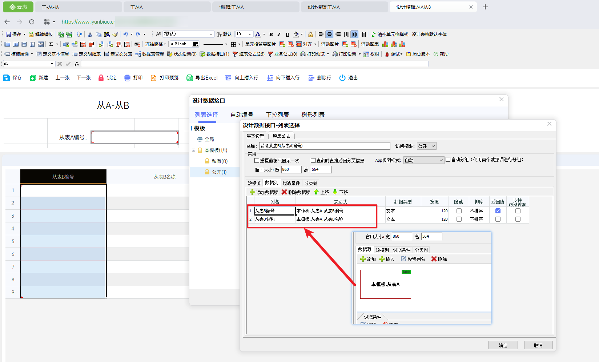Viewport: 599px width, 362px height.
Task: Switch to the 自动编号 tab
Action: [x=242, y=115]
